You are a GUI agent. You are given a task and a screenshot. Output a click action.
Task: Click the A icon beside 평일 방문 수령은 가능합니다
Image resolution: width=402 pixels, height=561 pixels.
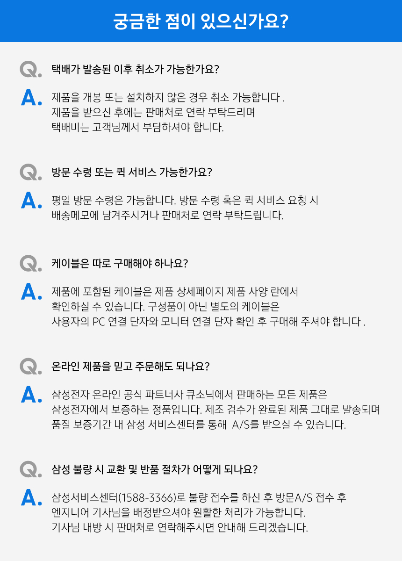pos(32,200)
